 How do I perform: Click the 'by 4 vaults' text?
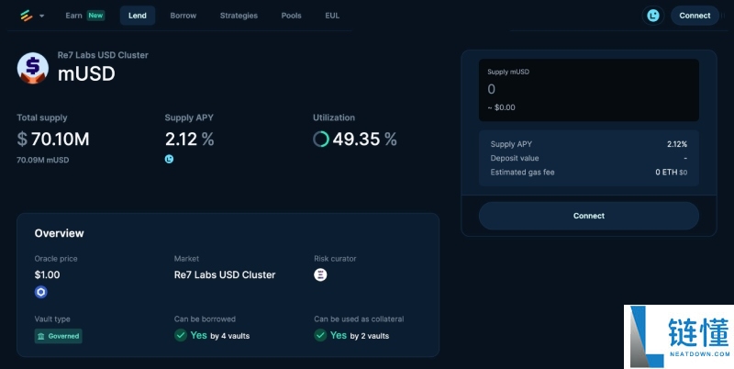click(x=230, y=336)
